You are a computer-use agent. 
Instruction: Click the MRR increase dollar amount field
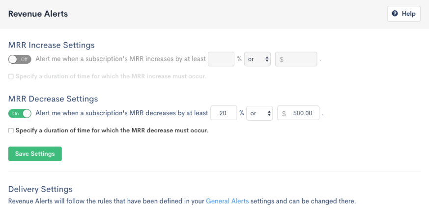click(296, 59)
